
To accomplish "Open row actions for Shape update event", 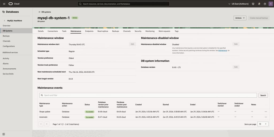I will tap(266, 112).
